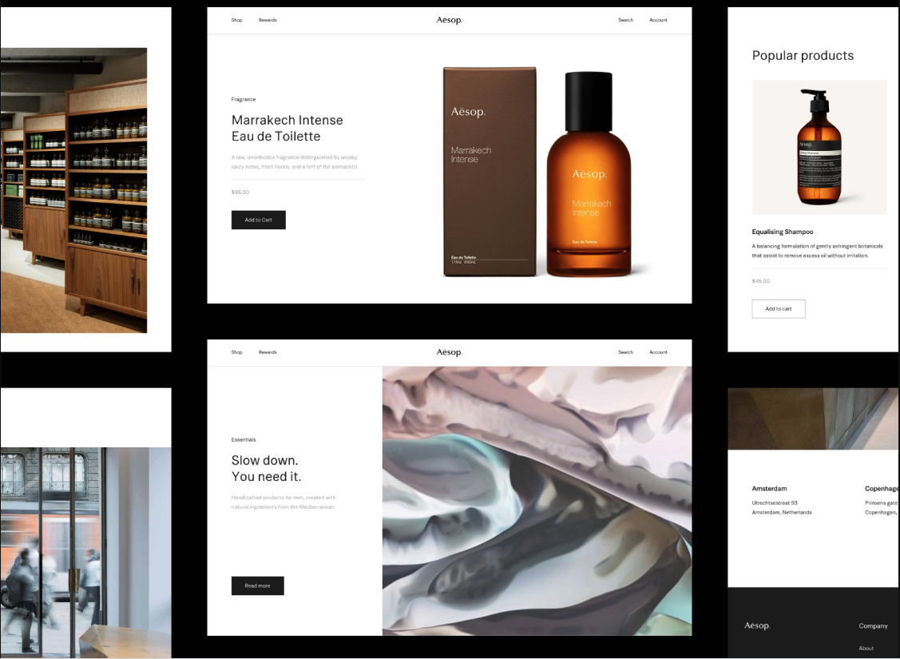
Task: Click the Copenhagen store heading
Action: (x=882, y=488)
